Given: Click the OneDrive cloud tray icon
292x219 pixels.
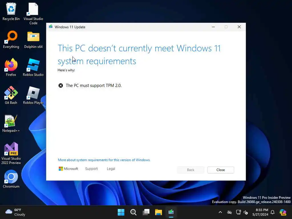Looking at the screenshot, I should pyautogui.click(x=230, y=212).
